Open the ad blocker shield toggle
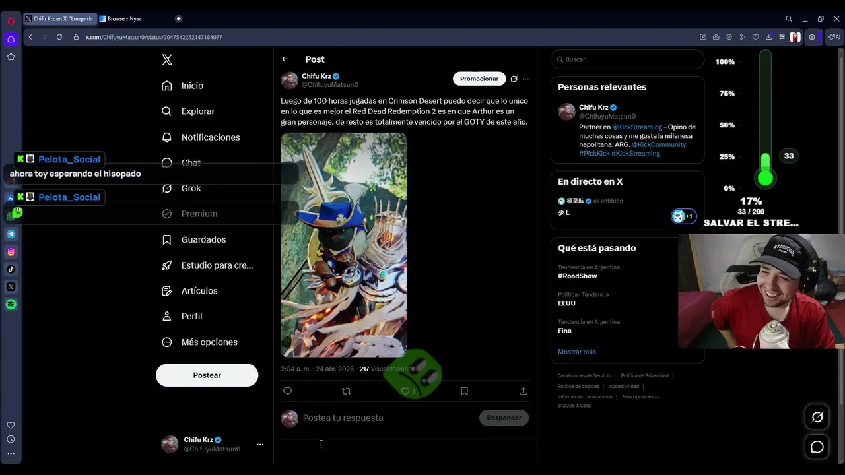845x475 pixels. pyautogui.click(x=729, y=37)
